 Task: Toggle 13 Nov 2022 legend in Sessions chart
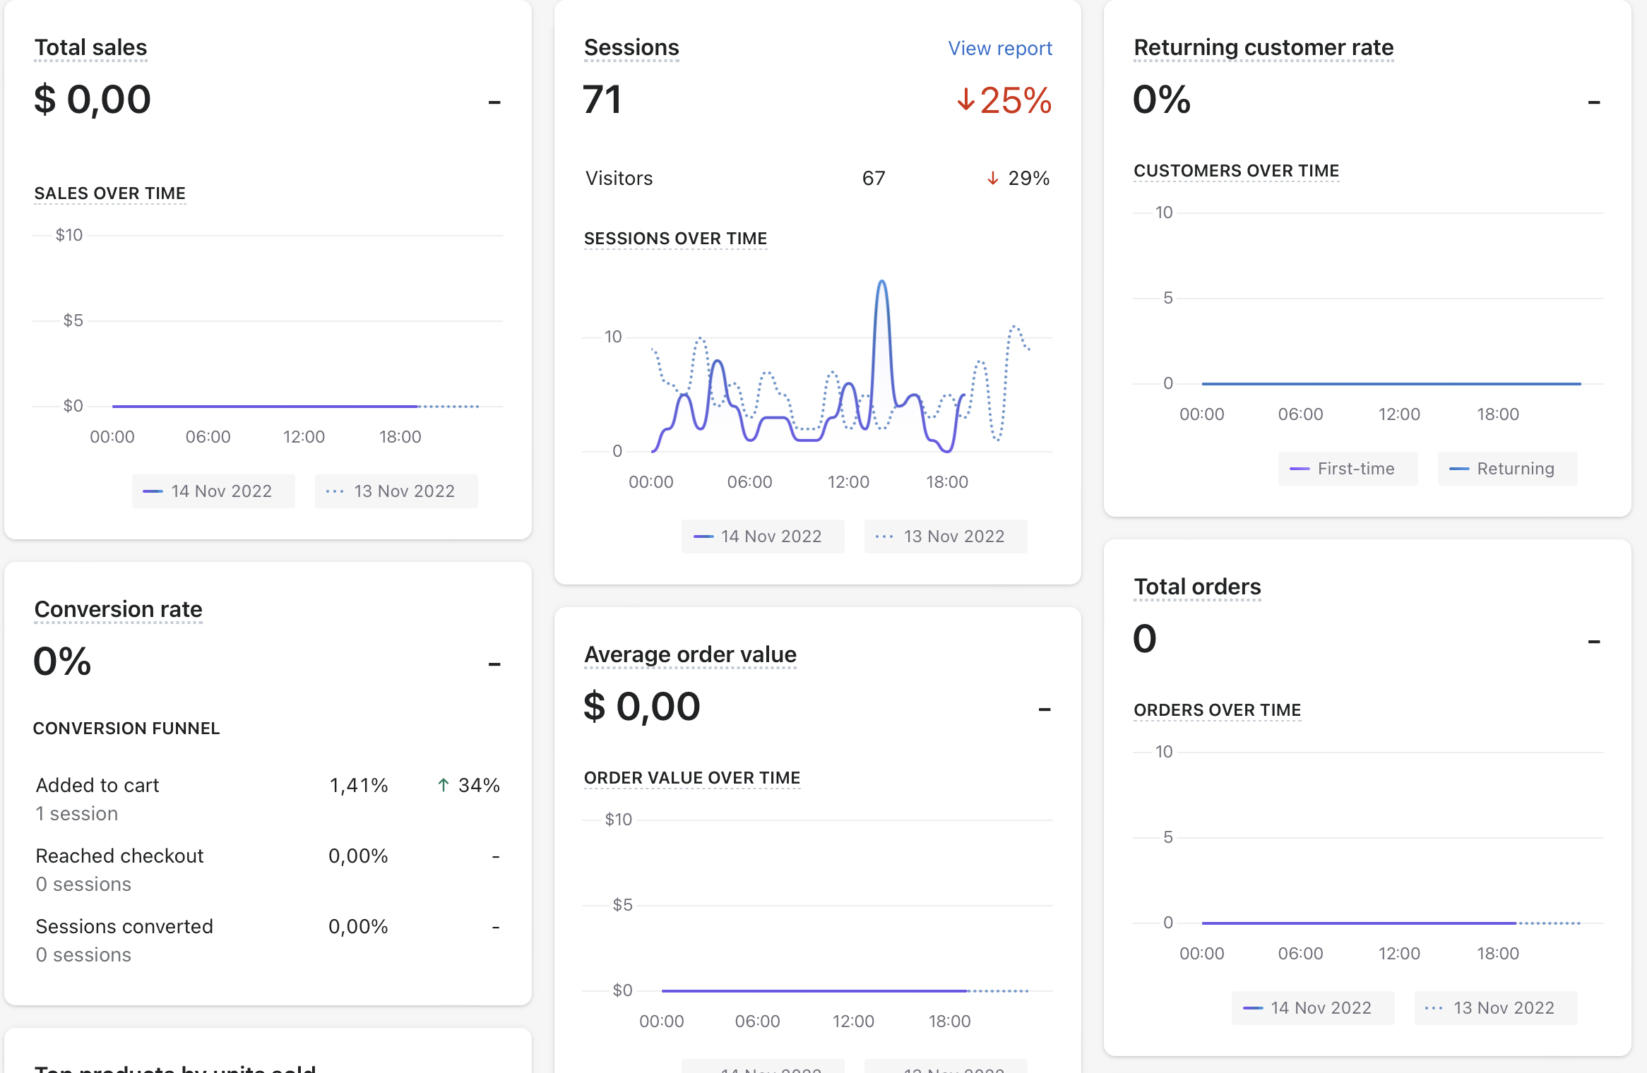click(945, 536)
